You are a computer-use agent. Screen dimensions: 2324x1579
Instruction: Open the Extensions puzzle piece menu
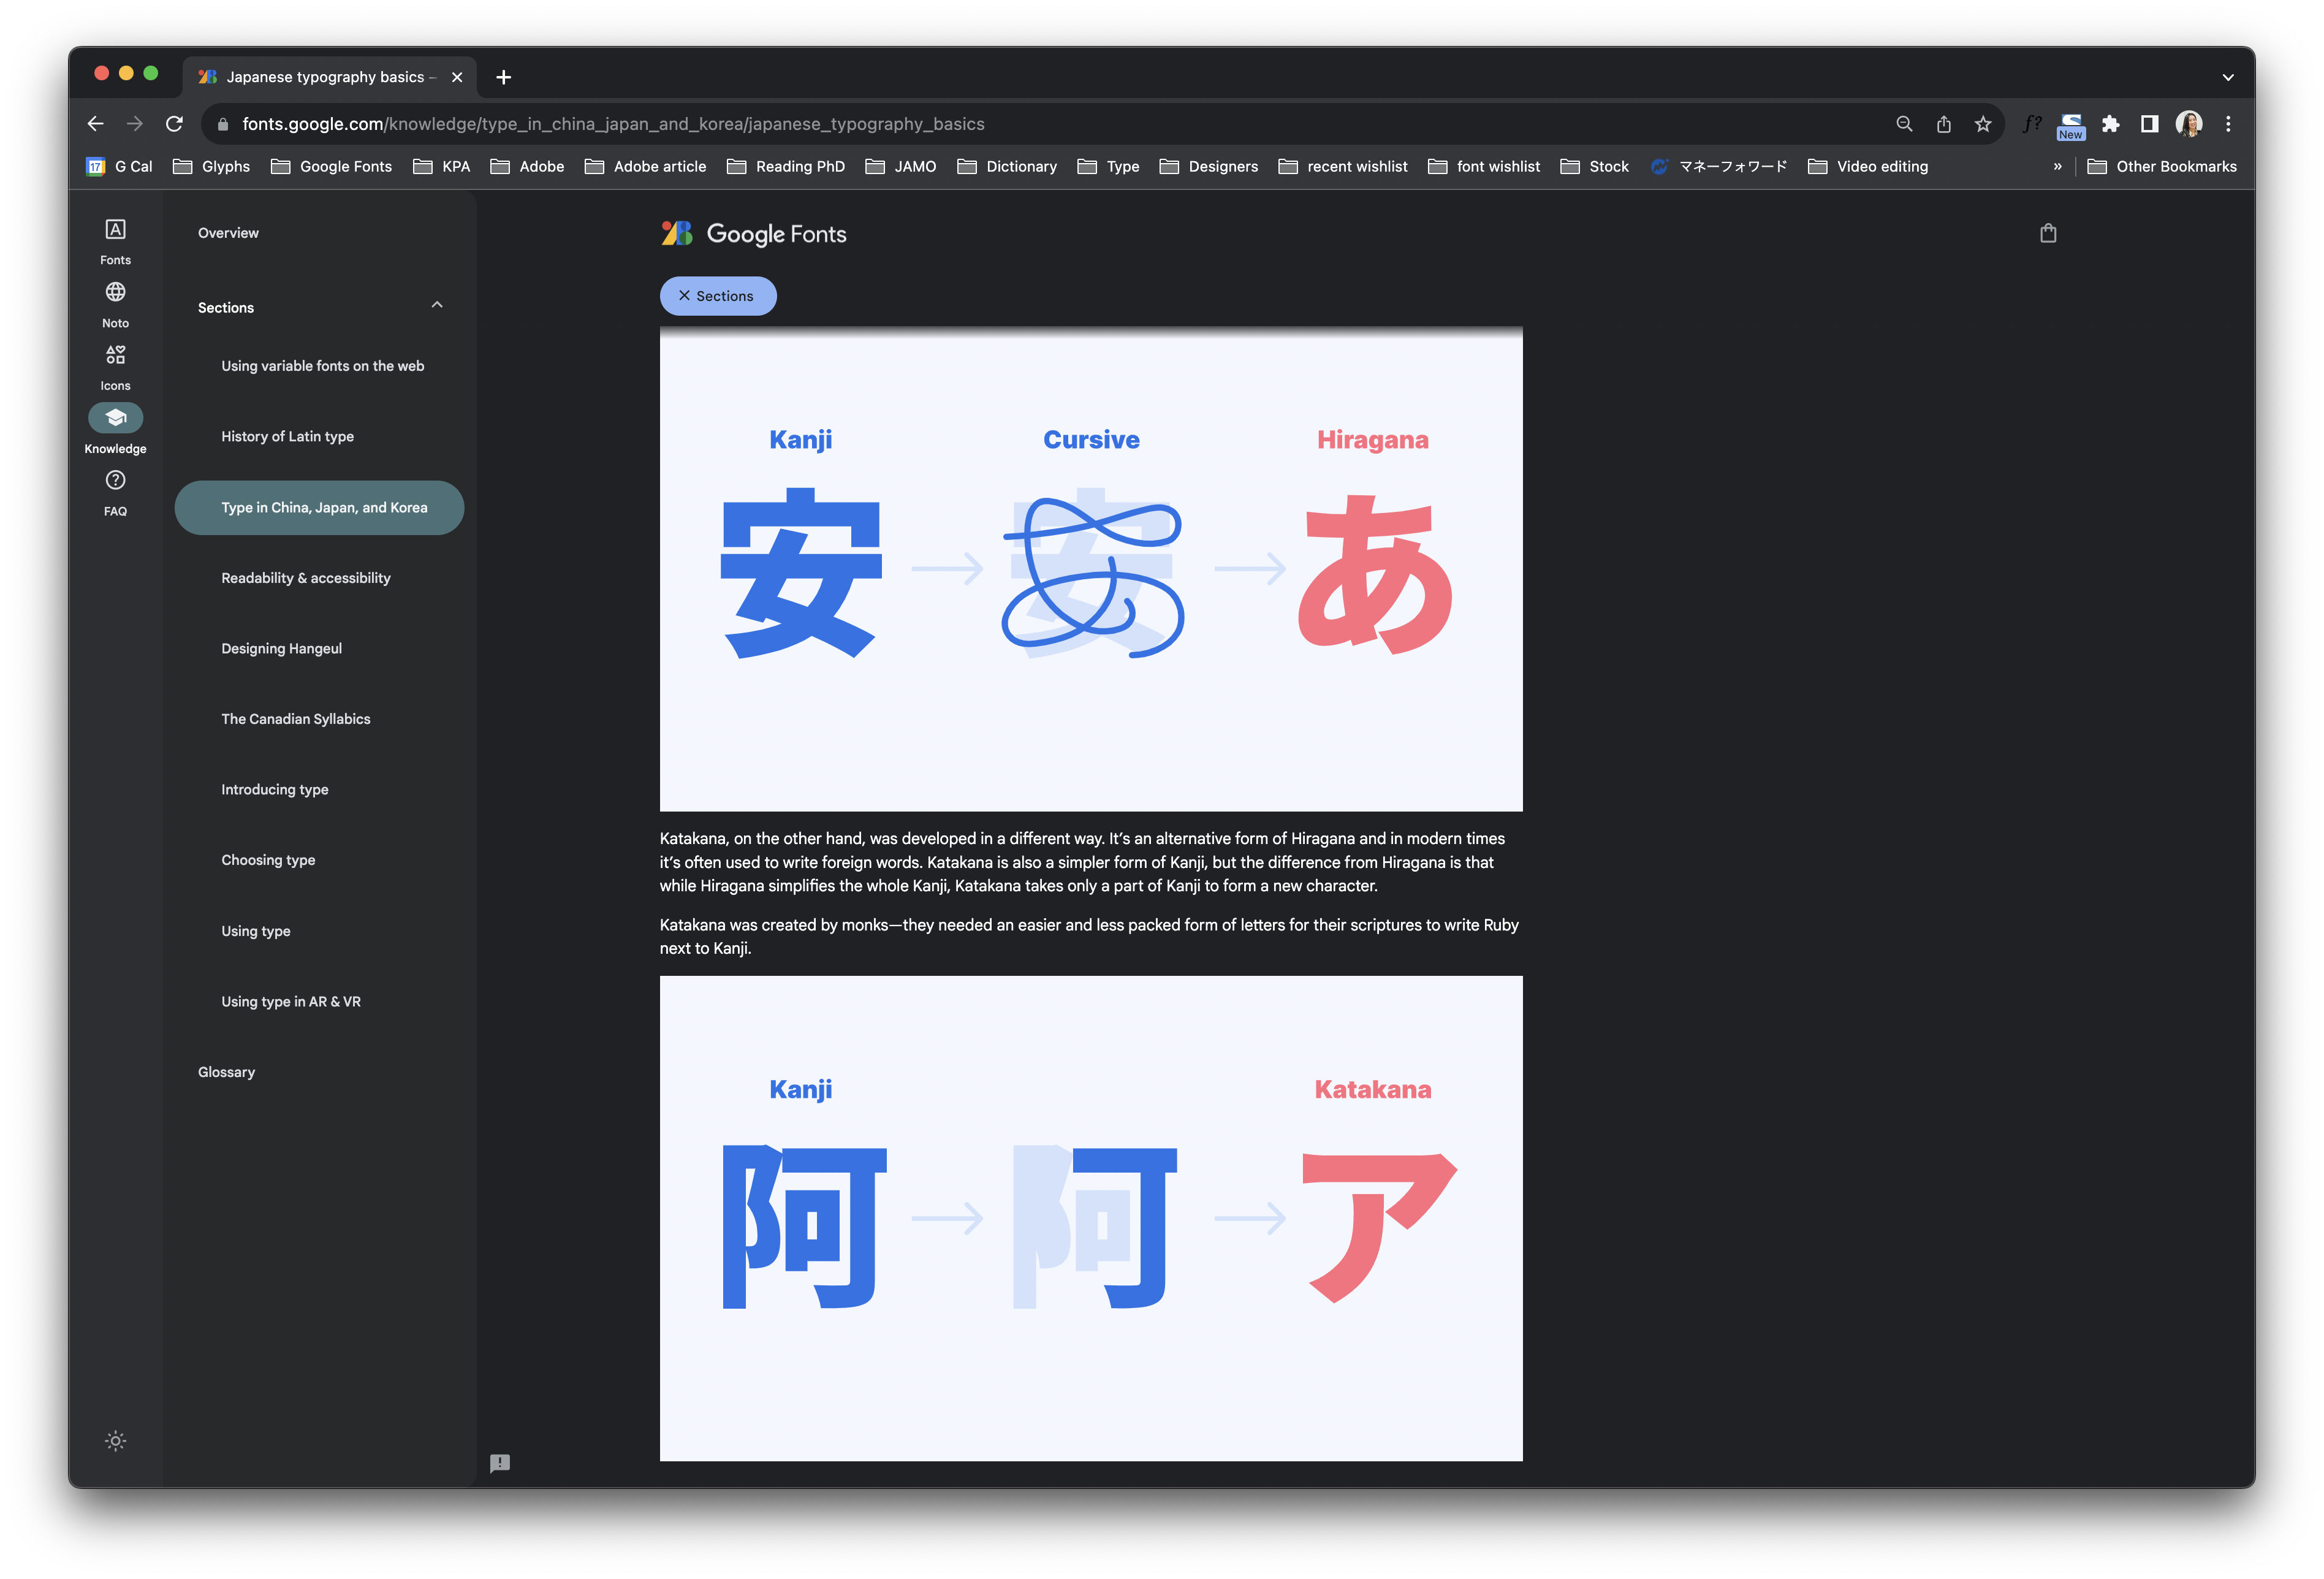tap(2110, 124)
